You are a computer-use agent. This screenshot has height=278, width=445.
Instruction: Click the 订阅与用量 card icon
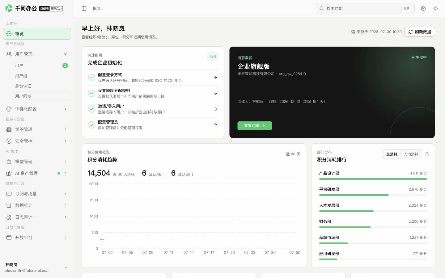(9, 194)
